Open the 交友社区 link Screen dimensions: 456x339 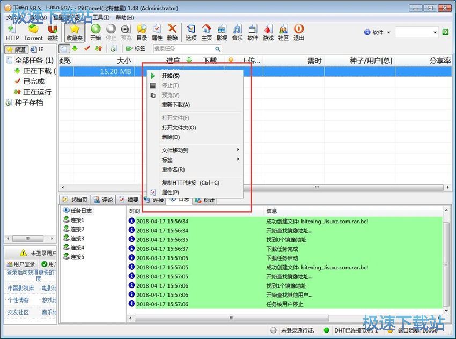tap(18, 312)
